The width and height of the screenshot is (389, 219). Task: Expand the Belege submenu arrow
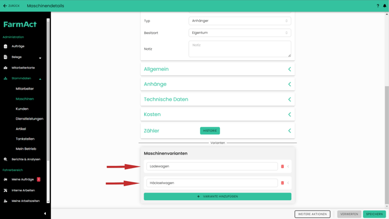[x=40, y=58]
